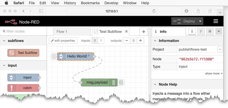Click edit properties button
This screenshot has width=228, height=108.
[63, 41]
